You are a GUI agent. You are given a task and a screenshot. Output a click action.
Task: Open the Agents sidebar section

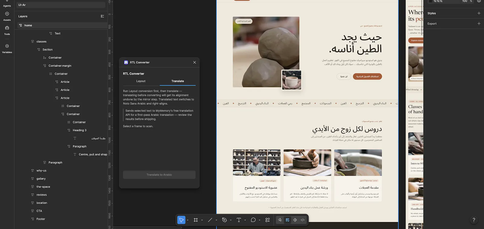[7, 4]
